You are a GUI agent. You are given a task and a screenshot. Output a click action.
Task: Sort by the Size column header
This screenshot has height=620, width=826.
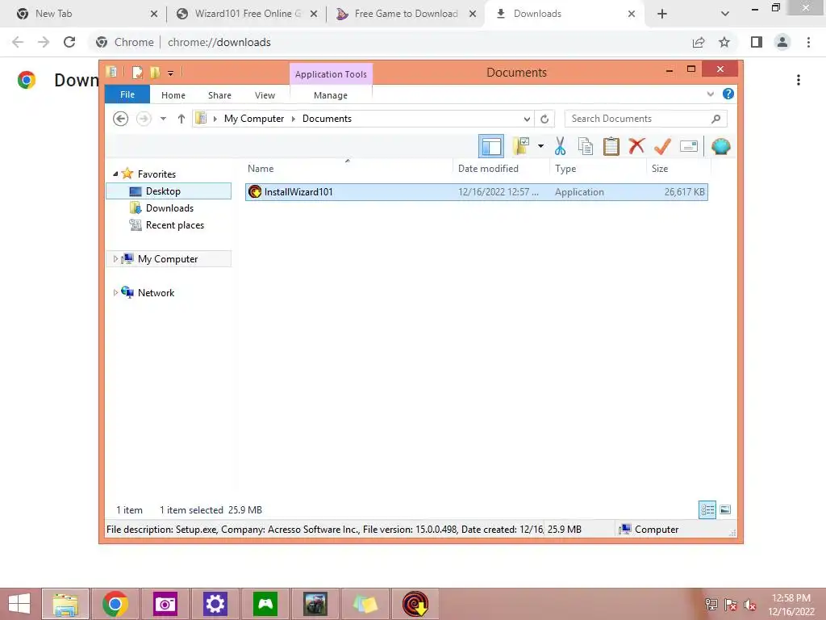(x=678, y=168)
